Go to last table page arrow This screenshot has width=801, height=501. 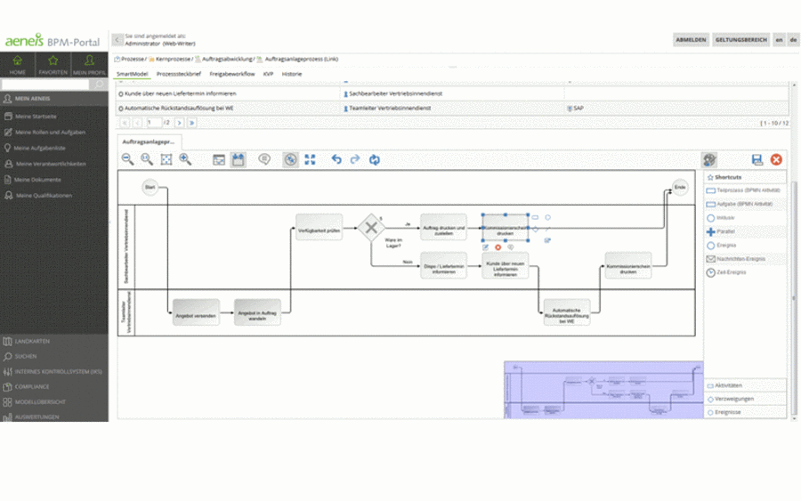click(191, 123)
